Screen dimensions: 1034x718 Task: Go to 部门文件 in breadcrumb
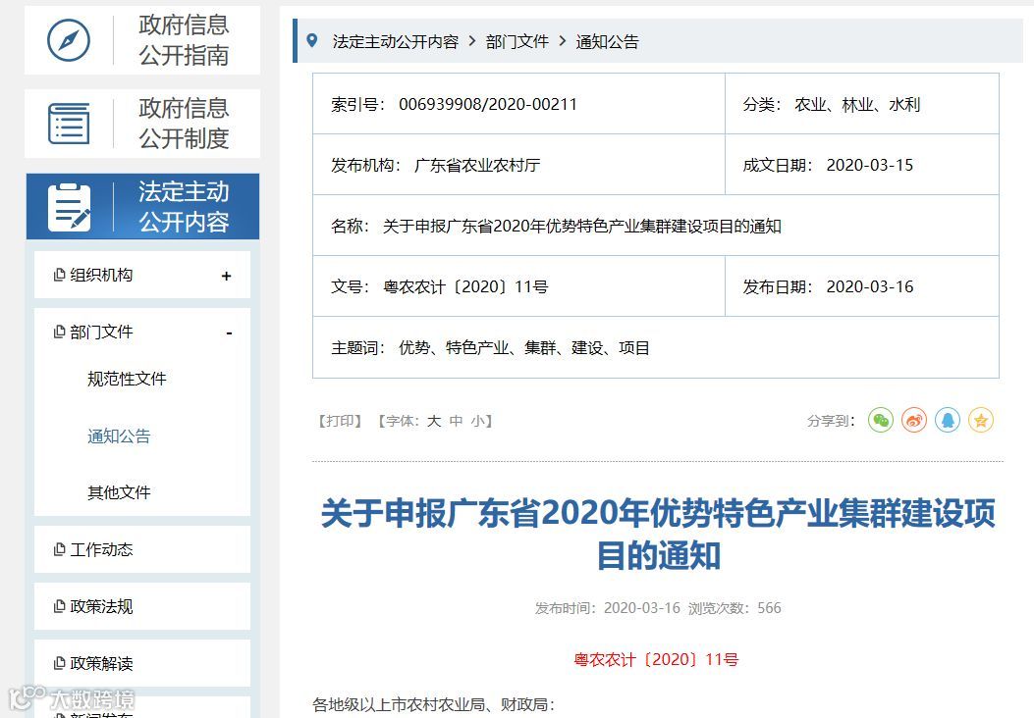517,41
